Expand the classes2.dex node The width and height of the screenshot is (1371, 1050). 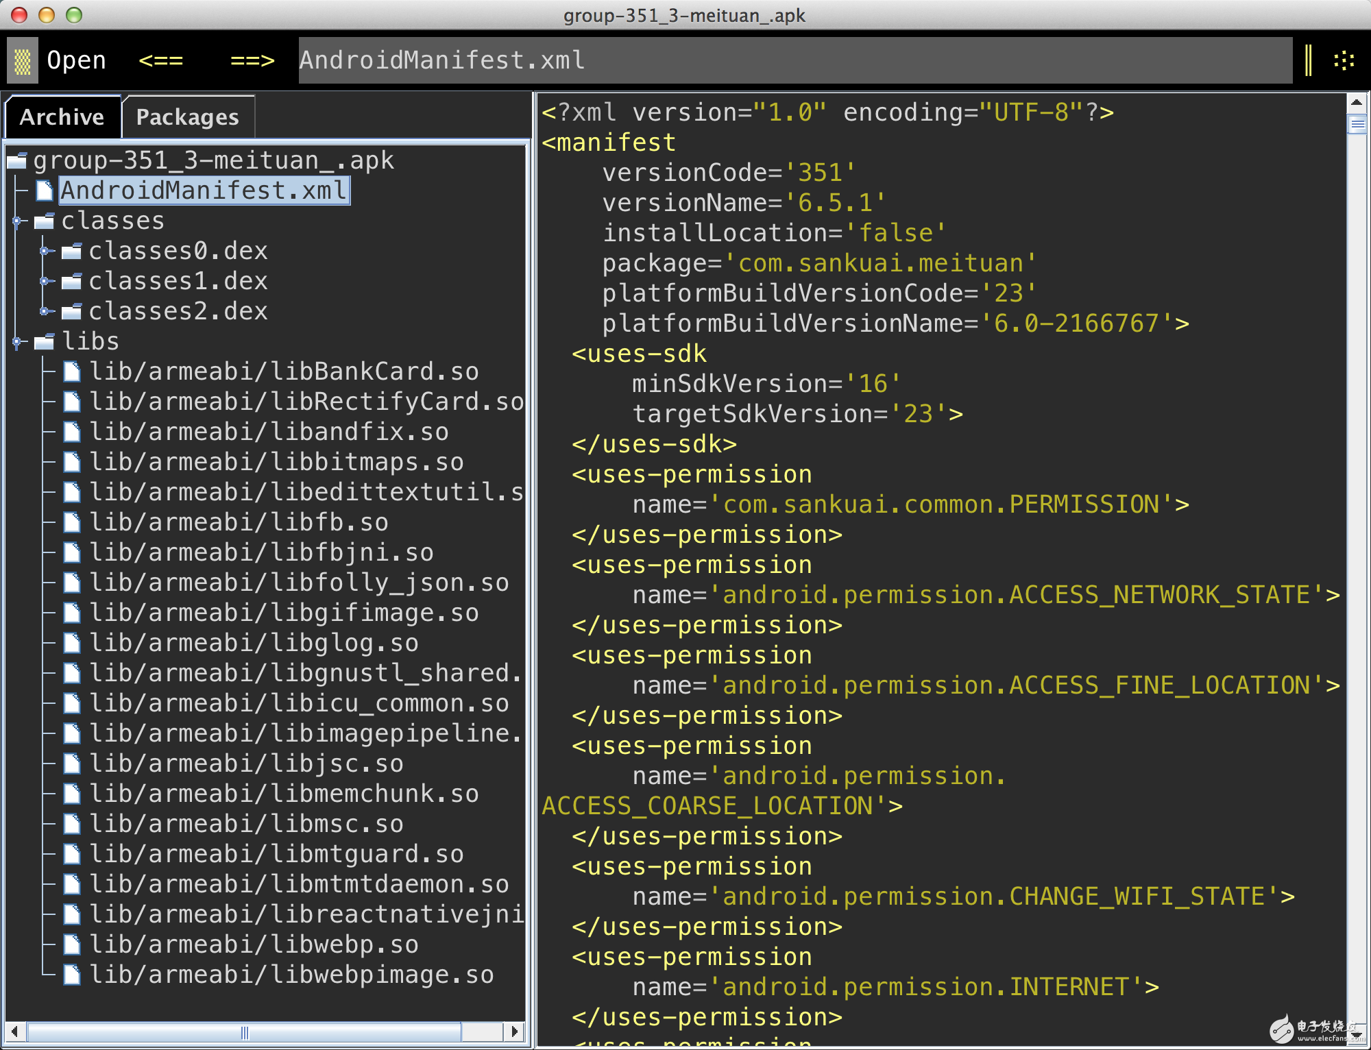click(x=45, y=311)
